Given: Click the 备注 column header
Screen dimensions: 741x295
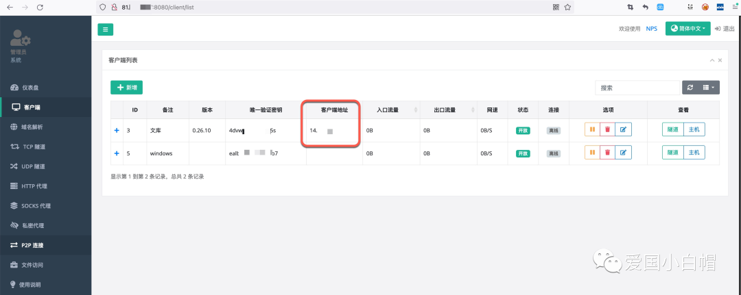Looking at the screenshot, I should point(168,110).
